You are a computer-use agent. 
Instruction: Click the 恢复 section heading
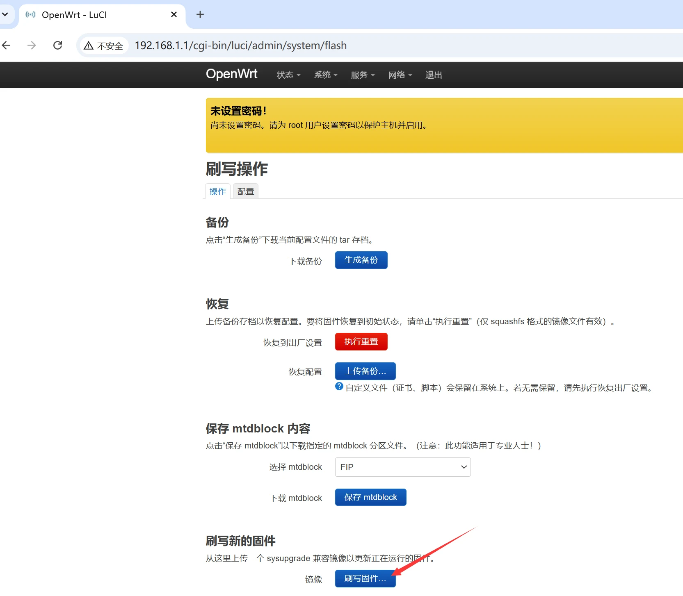[x=217, y=304]
